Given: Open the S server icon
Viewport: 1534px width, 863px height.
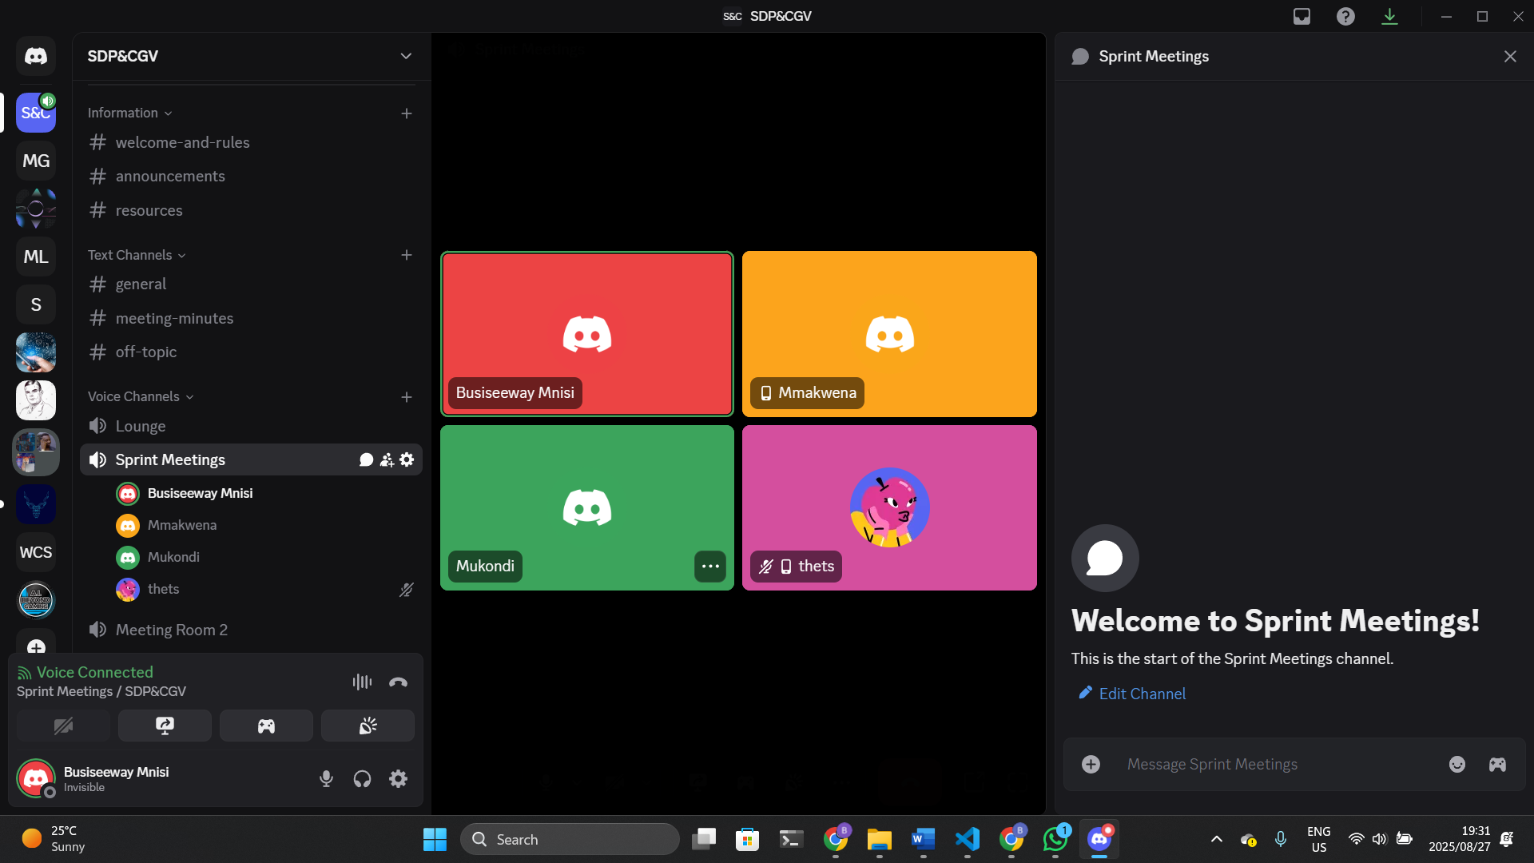Looking at the screenshot, I should tap(36, 304).
